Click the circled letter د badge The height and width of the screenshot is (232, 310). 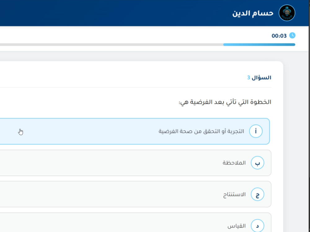point(257,226)
